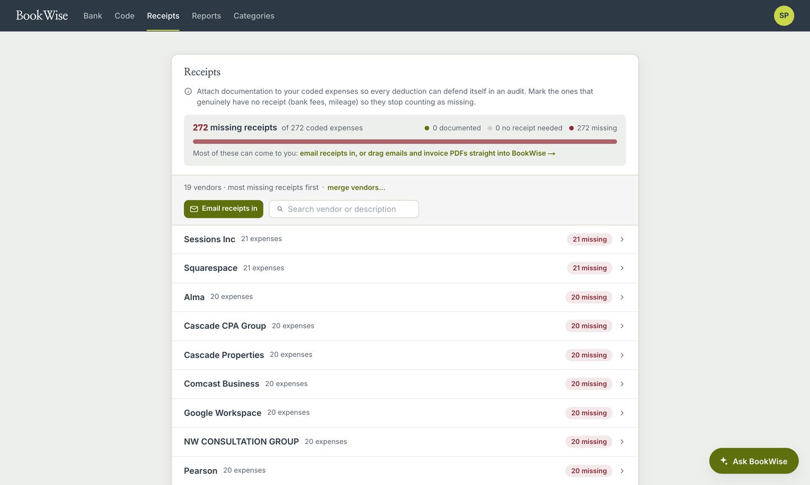Expand the Cascade CPA Group chevron
The height and width of the screenshot is (485, 810).
[622, 326]
